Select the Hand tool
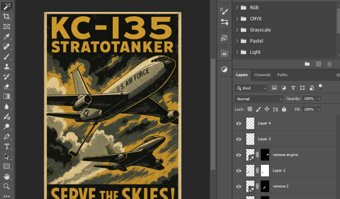Image resolution: width=340 pixels, height=199 pixels. [7, 177]
